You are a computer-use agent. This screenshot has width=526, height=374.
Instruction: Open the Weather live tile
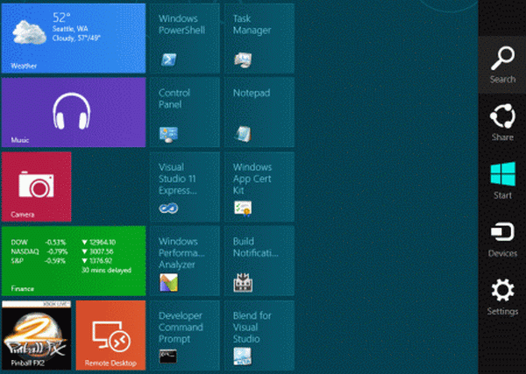click(74, 39)
